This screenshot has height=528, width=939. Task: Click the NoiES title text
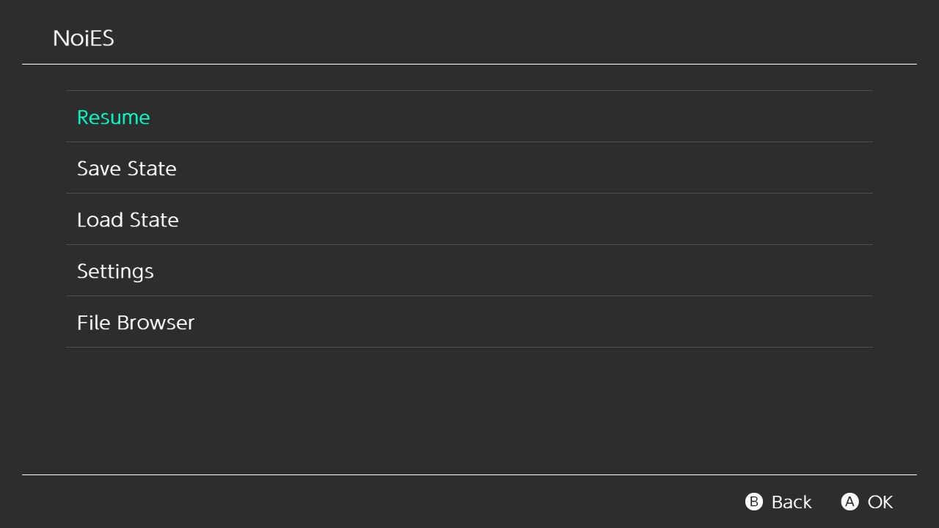click(84, 38)
